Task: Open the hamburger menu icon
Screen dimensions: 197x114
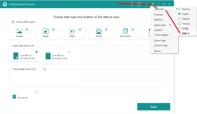Action: pyautogui.click(x=153, y=4)
